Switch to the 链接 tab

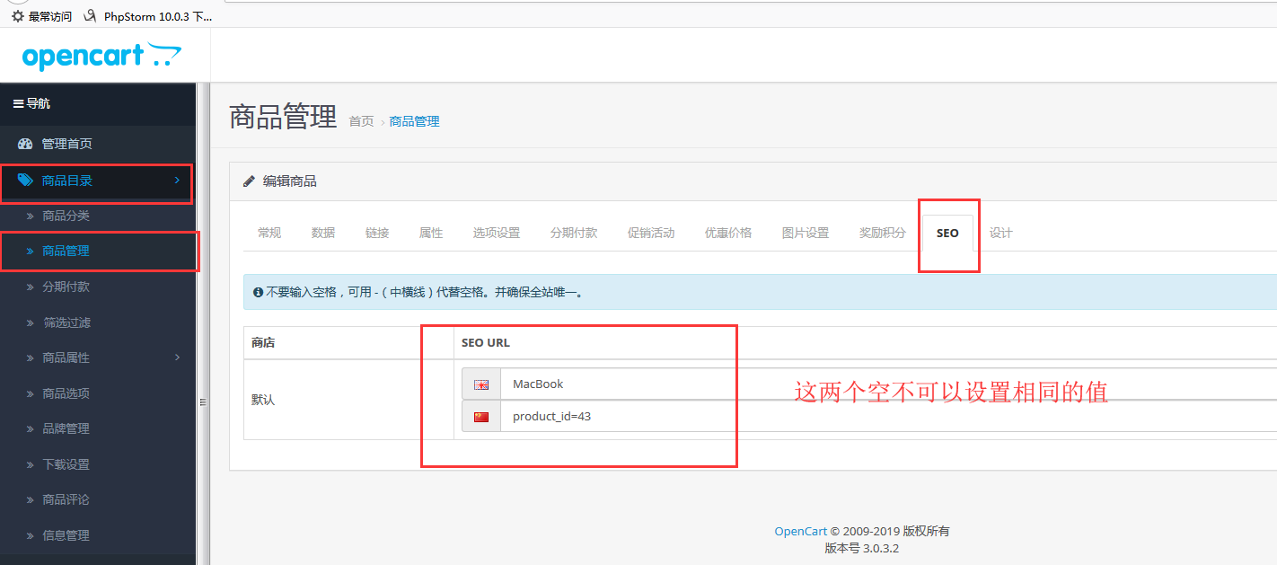[x=377, y=233]
